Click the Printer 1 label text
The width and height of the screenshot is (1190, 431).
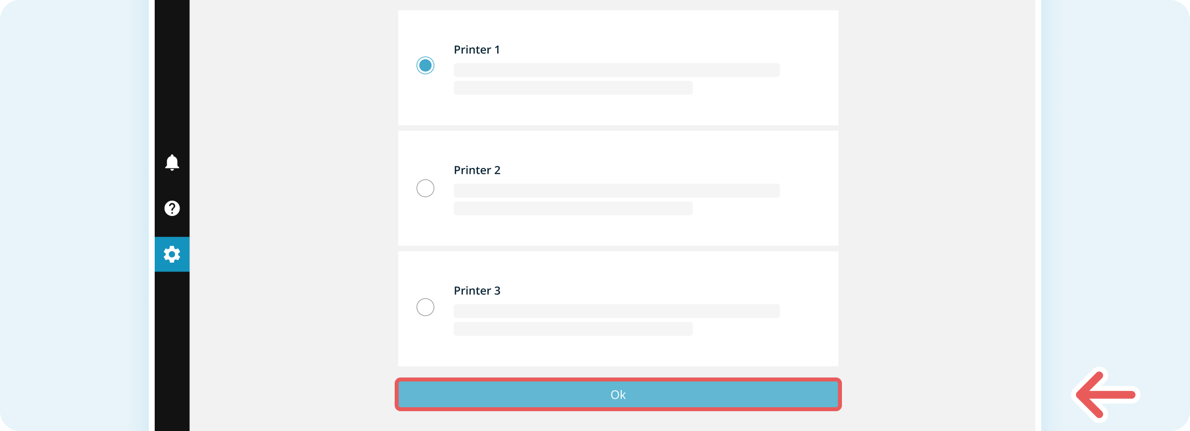click(x=476, y=50)
